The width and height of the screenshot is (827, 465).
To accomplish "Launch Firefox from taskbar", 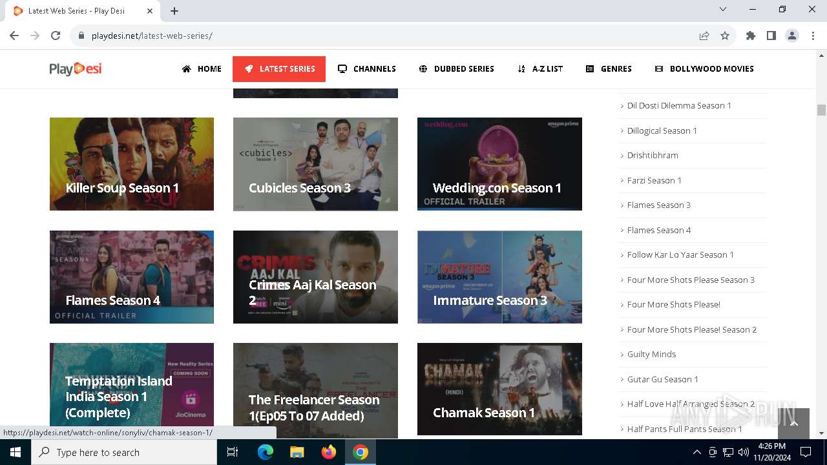I will (329, 452).
